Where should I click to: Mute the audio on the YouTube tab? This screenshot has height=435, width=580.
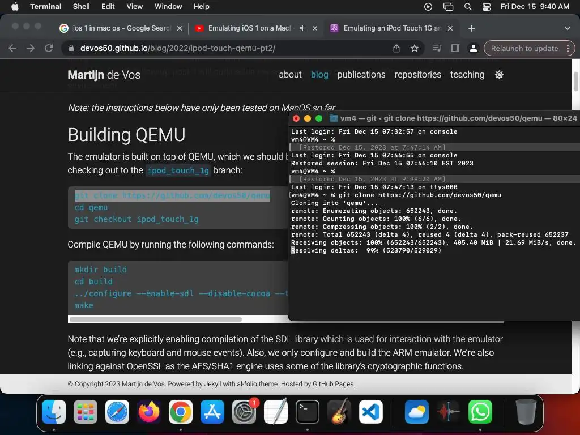[302, 28]
